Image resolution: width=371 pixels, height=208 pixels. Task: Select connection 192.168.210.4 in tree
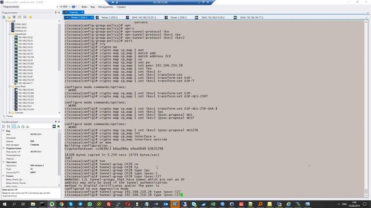[x=25, y=106]
